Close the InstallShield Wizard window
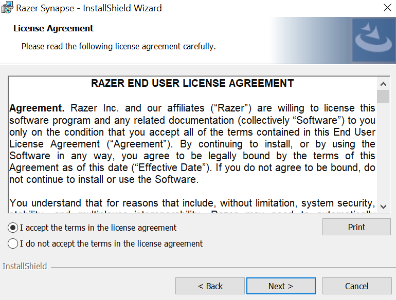This screenshot has width=396, height=300. coord(387,8)
